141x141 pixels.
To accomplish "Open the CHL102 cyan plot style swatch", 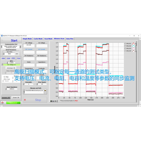I will (x=133, y=46).
